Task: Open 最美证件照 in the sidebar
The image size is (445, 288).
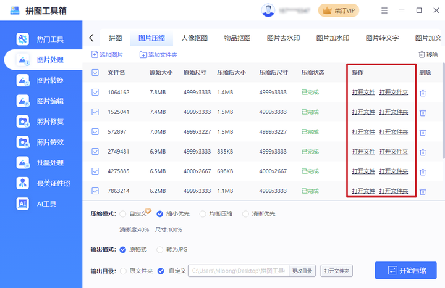Action: 43,183
